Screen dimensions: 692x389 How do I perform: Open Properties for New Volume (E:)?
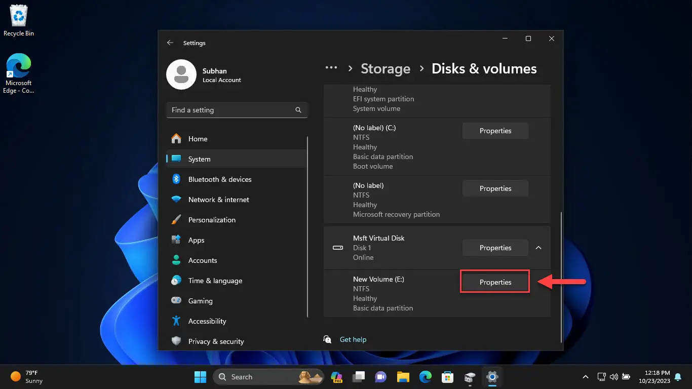(x=495, y=282)
